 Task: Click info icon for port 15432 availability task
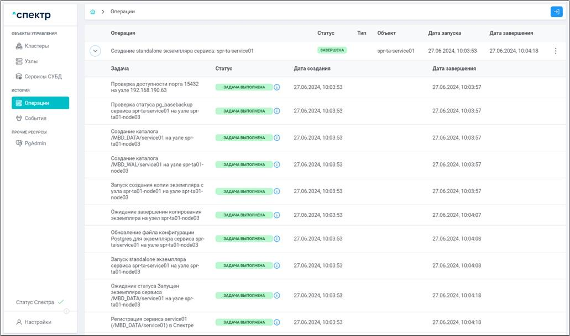tap(277, 87)
